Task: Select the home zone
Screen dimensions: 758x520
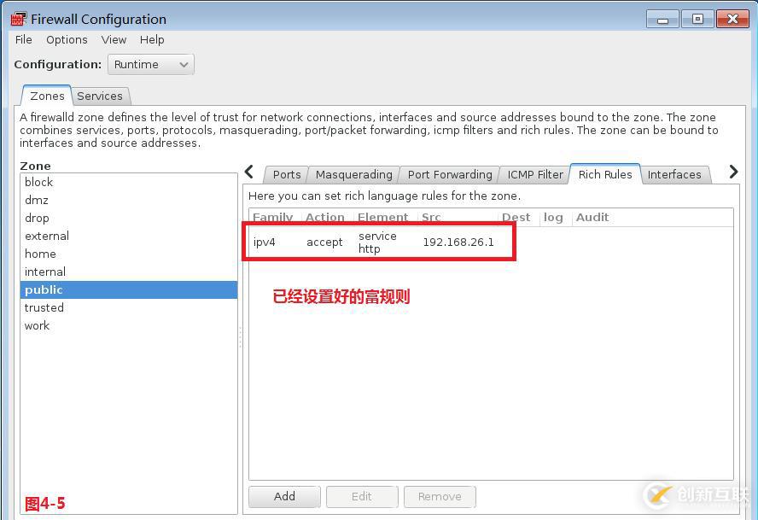Action: click(129, 254)
